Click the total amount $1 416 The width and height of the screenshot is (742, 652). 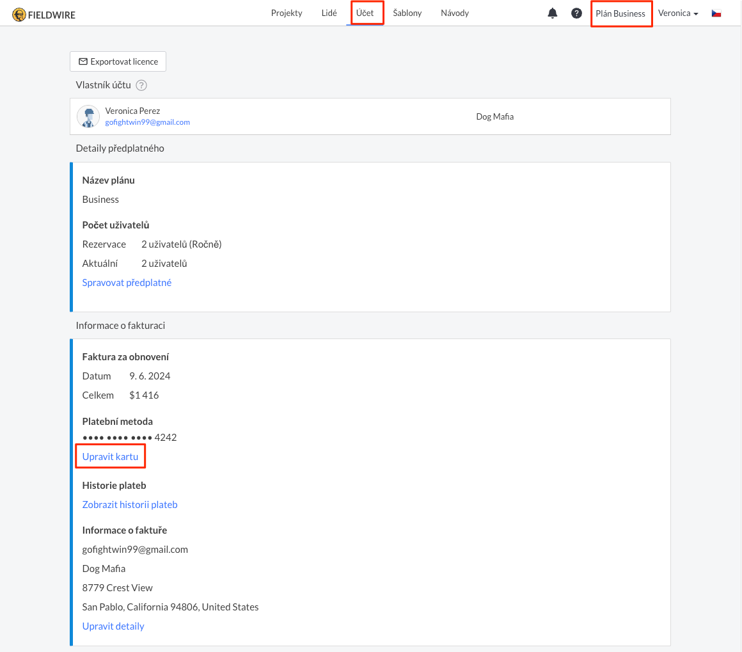point(145,395)
